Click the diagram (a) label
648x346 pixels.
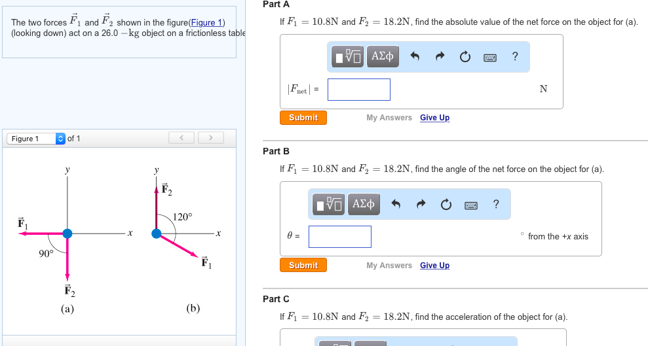67,309
